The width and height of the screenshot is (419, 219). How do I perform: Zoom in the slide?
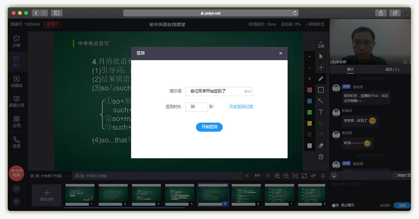pyautogui.click(x=278, y=176)
